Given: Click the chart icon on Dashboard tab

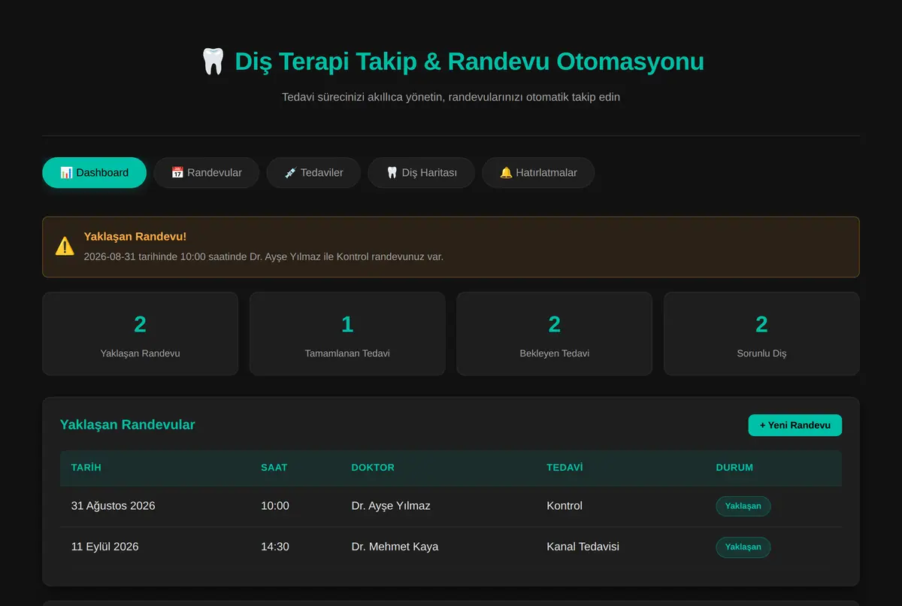Looking at the screenshot, I should [x=66, y=172].
